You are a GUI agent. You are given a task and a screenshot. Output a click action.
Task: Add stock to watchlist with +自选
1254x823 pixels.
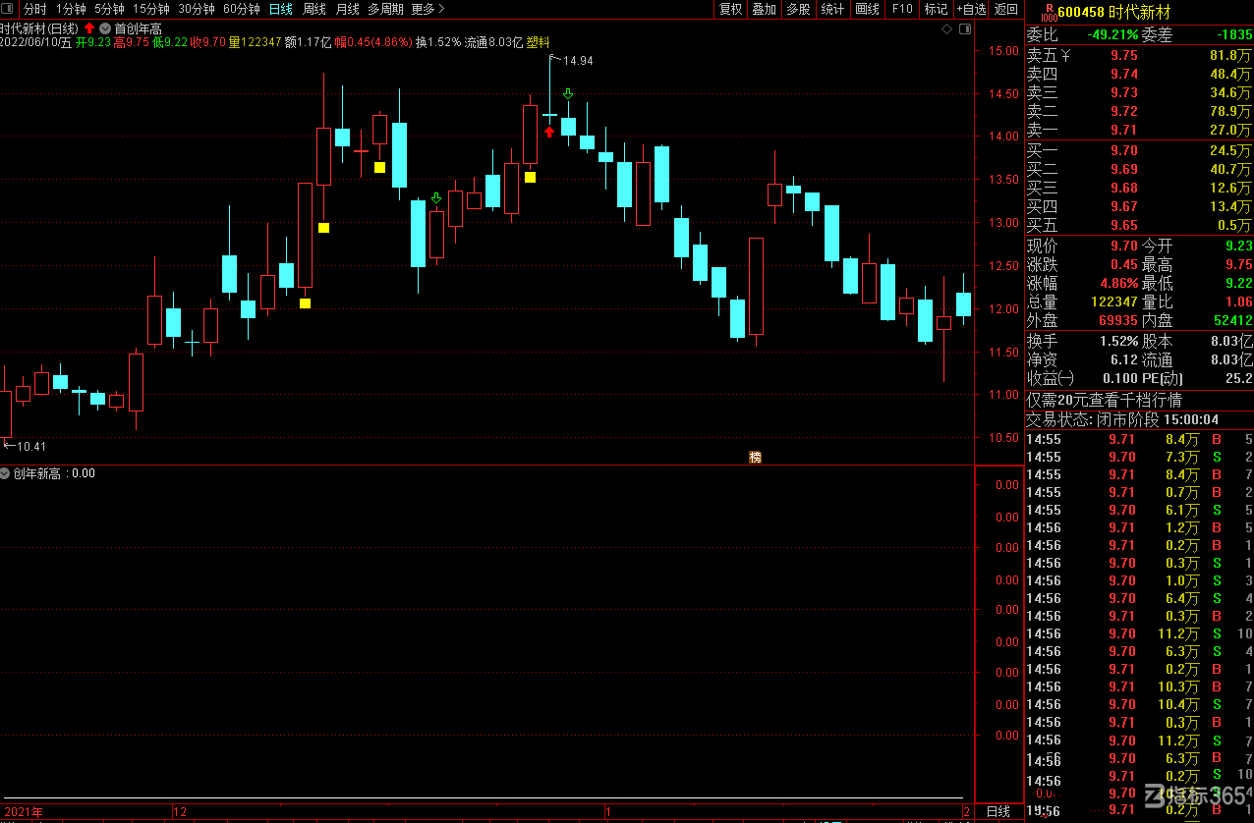tap(971, 10)
